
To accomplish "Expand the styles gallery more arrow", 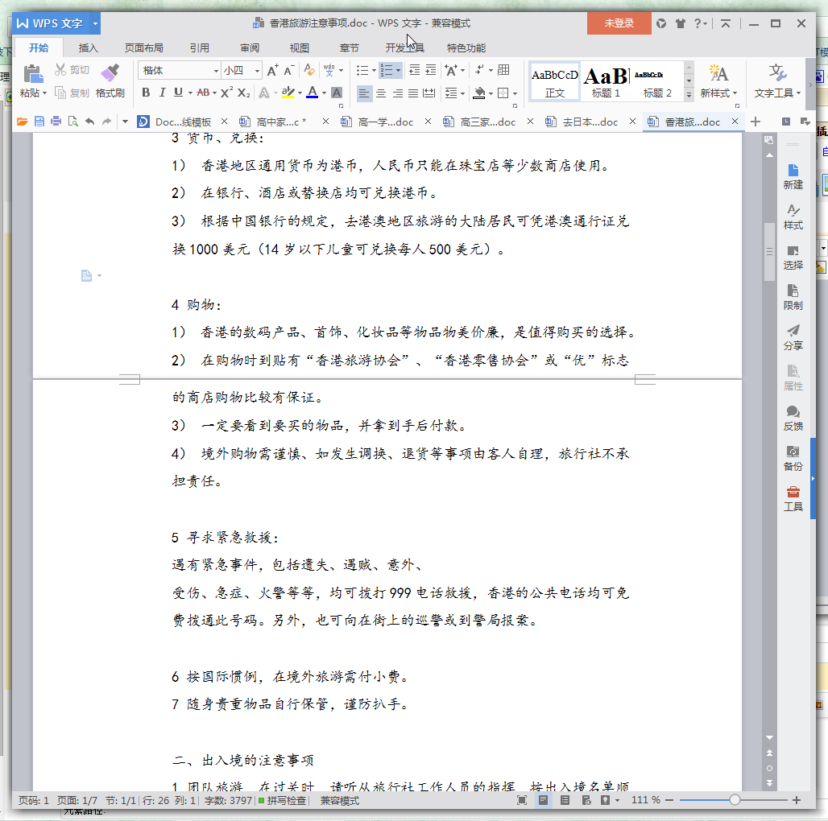I will pos(689,95).
